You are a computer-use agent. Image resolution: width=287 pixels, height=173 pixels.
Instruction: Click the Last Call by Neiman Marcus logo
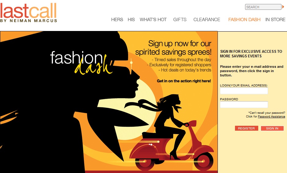tap(28, 13)
